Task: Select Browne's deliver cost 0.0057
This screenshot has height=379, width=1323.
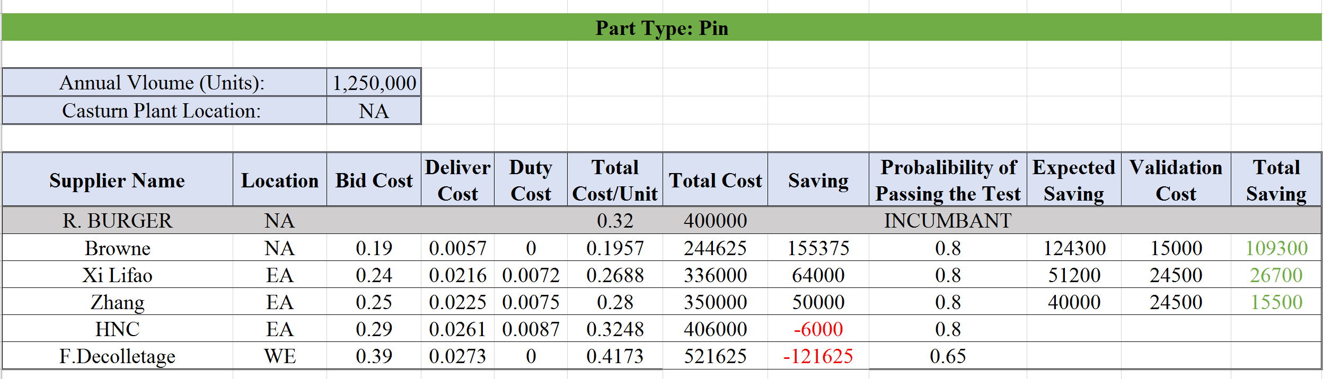Action: 457,248
